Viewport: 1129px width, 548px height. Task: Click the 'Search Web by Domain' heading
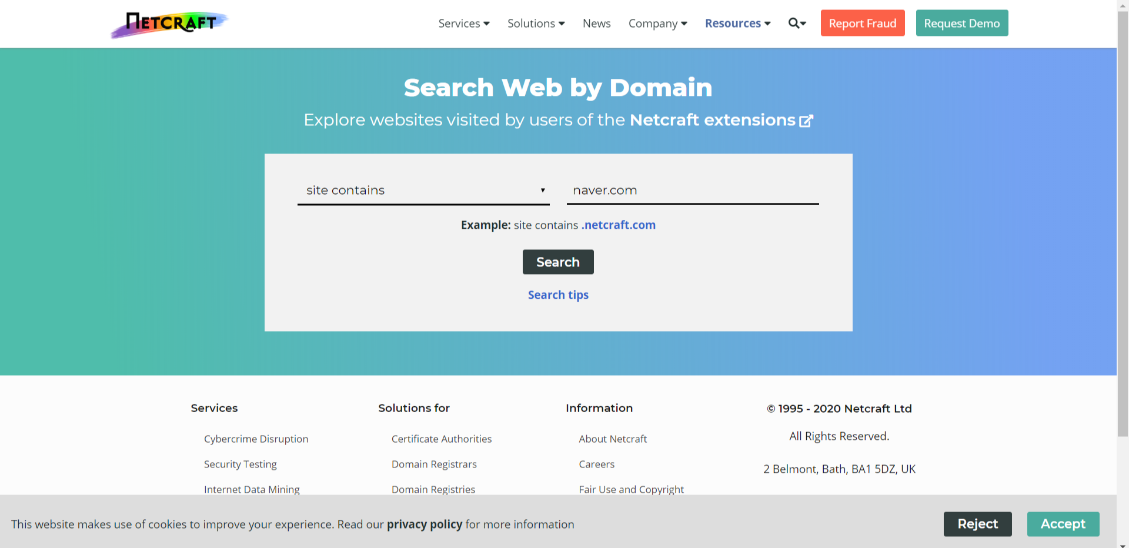(x=558, y=88)
